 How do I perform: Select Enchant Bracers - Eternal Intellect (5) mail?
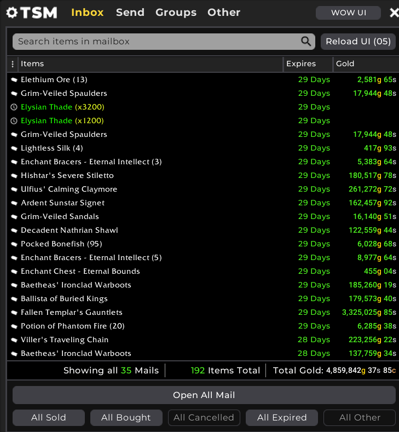tap(203, 257)
